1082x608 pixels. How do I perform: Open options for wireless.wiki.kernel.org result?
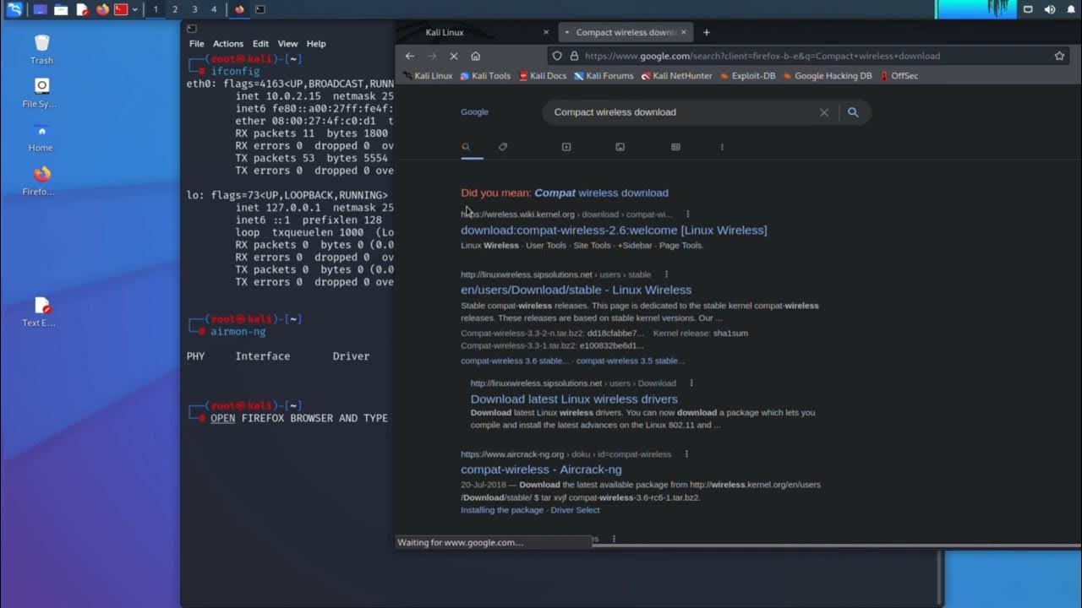point(688,214)
